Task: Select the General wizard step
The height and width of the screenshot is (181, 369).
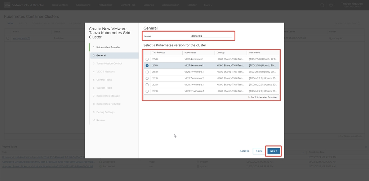Action: 101,56
